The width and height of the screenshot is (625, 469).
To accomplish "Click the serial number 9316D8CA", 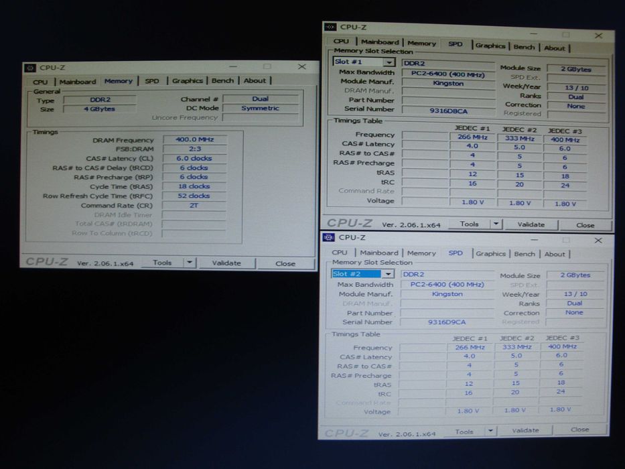I will (x=448, y=111).
